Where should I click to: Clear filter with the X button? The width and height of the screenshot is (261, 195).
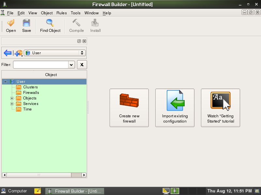point(82,65)
